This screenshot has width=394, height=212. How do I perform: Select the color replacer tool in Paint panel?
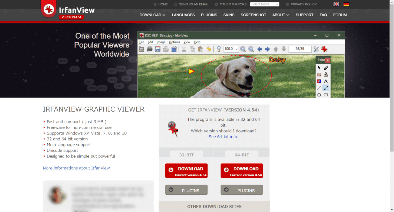pyautogui.click(x=319, y=81)
